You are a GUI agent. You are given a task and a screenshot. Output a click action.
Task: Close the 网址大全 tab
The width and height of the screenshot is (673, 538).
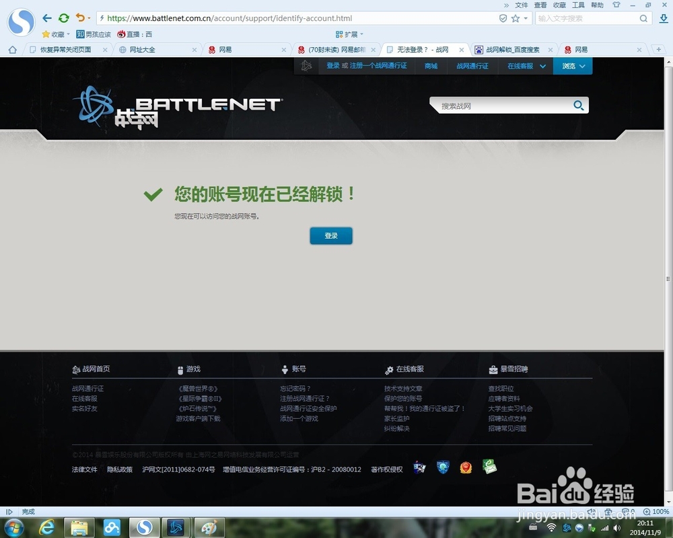(x=194, y=50)
